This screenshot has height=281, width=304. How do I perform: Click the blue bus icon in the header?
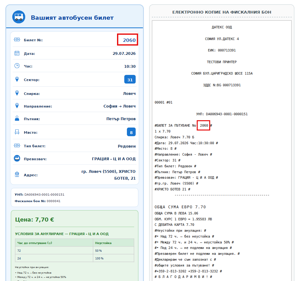[19, 17]
